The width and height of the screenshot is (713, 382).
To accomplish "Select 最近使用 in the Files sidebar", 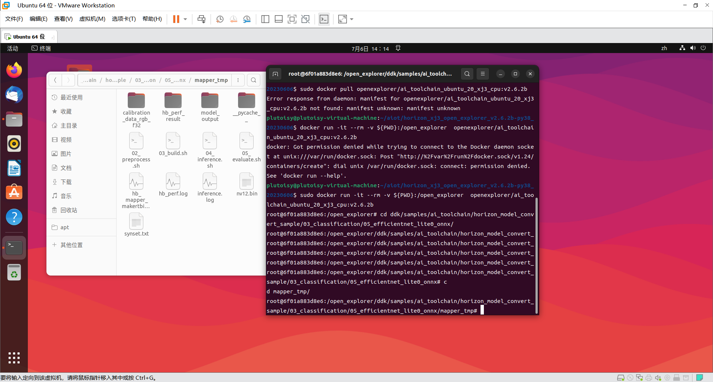I will coord(82,98).
